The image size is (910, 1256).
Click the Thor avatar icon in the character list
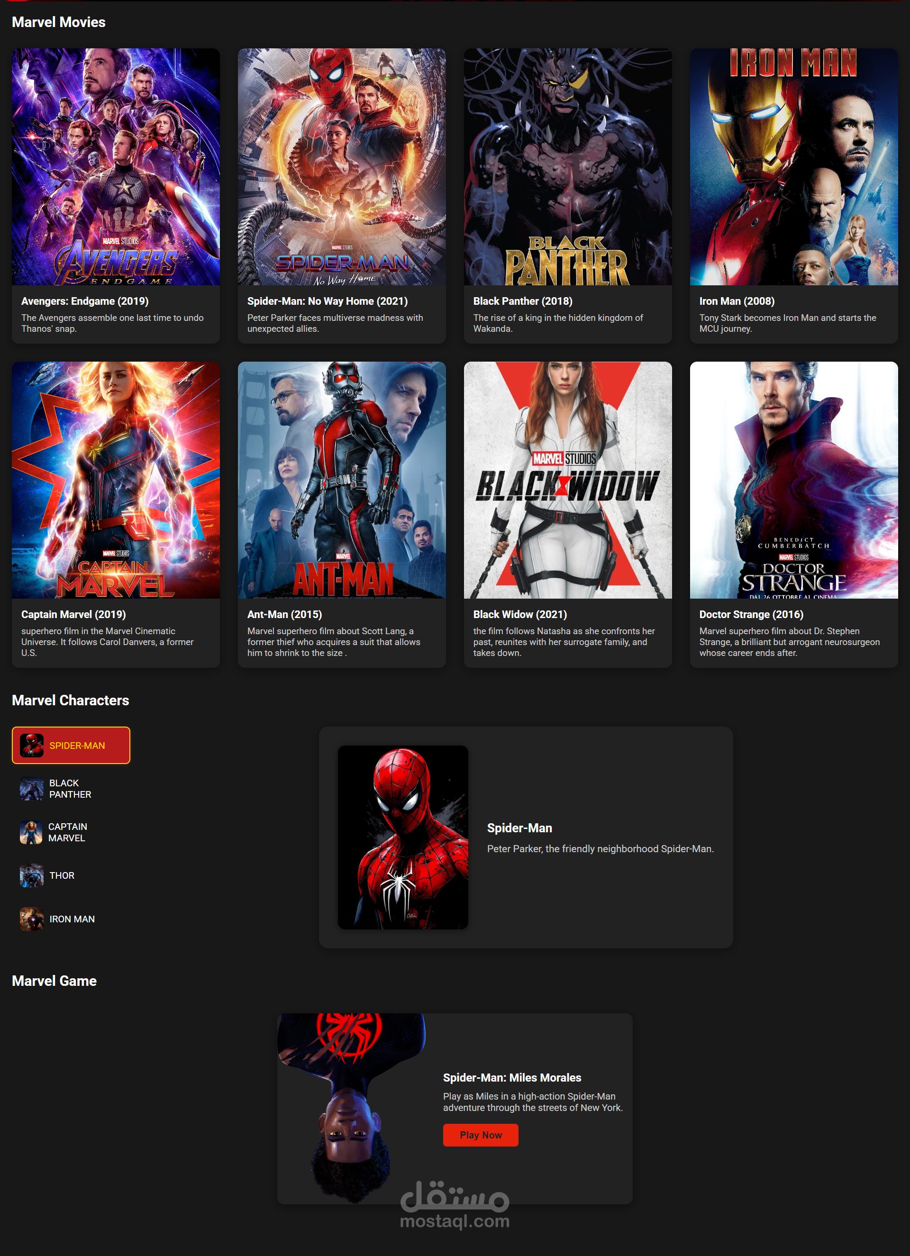pyautogui.click(x=32, y=875)
